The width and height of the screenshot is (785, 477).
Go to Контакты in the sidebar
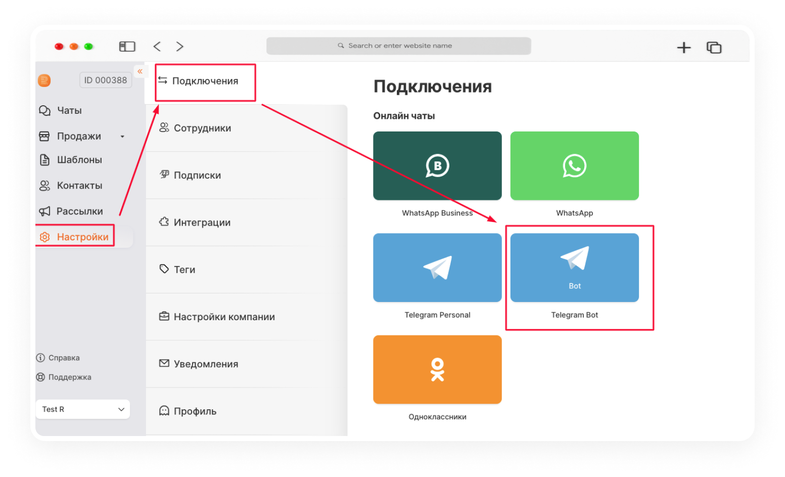click(79, 186)
